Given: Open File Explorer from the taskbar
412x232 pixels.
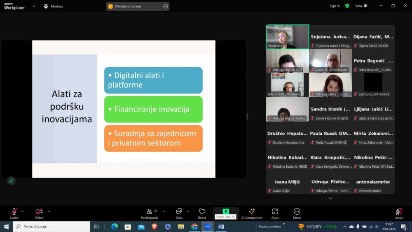Looking at the screenshot, I should point(181,227).
